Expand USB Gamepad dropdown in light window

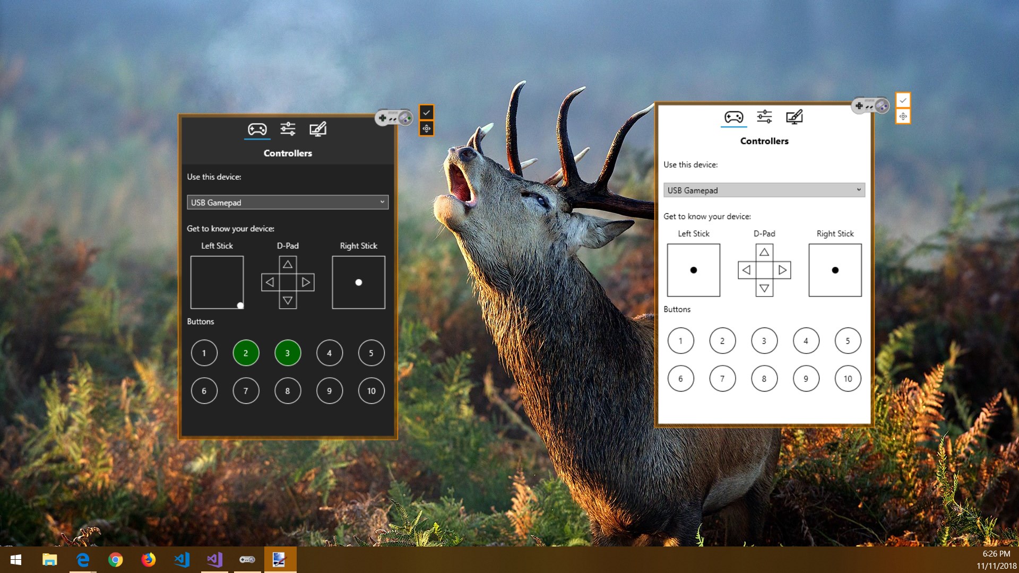(764, 190)
